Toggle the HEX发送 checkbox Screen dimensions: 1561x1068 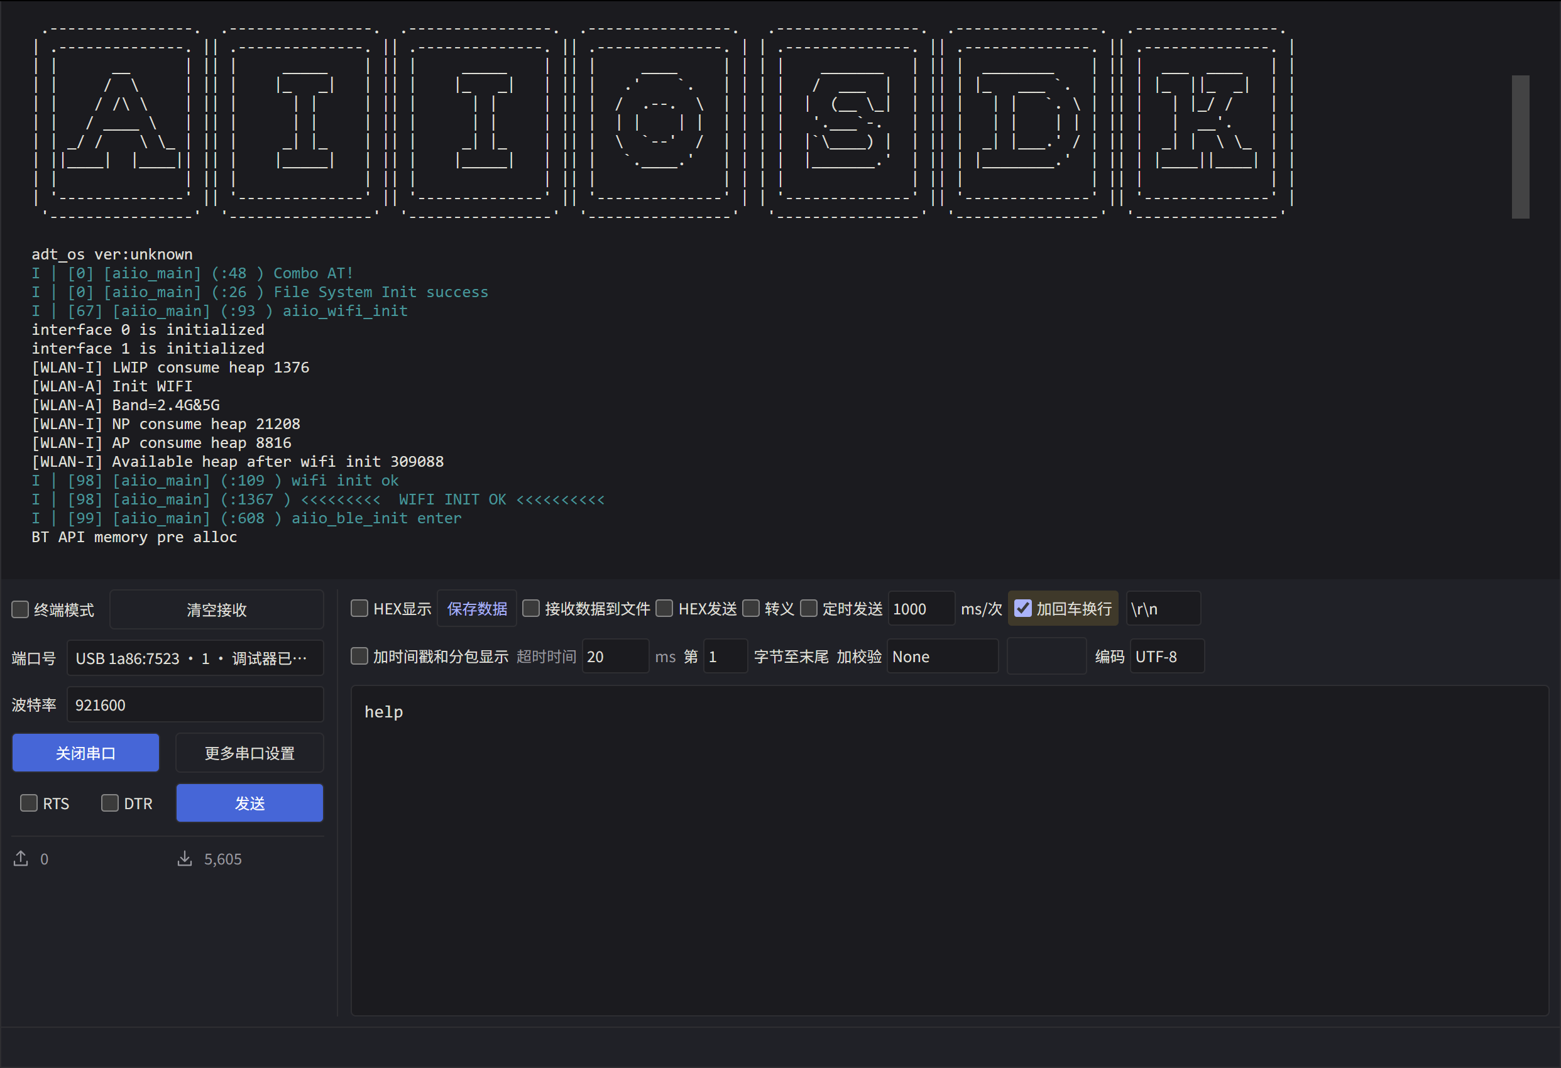(664, 609)
